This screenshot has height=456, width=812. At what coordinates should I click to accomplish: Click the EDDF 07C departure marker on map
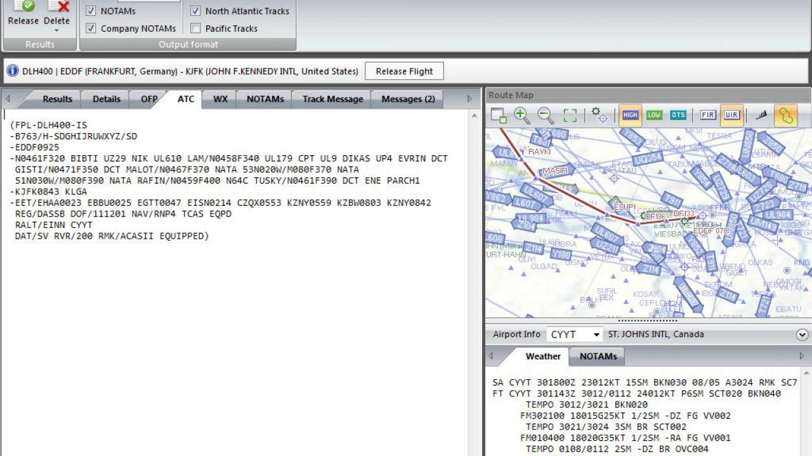tap(710, 231)
